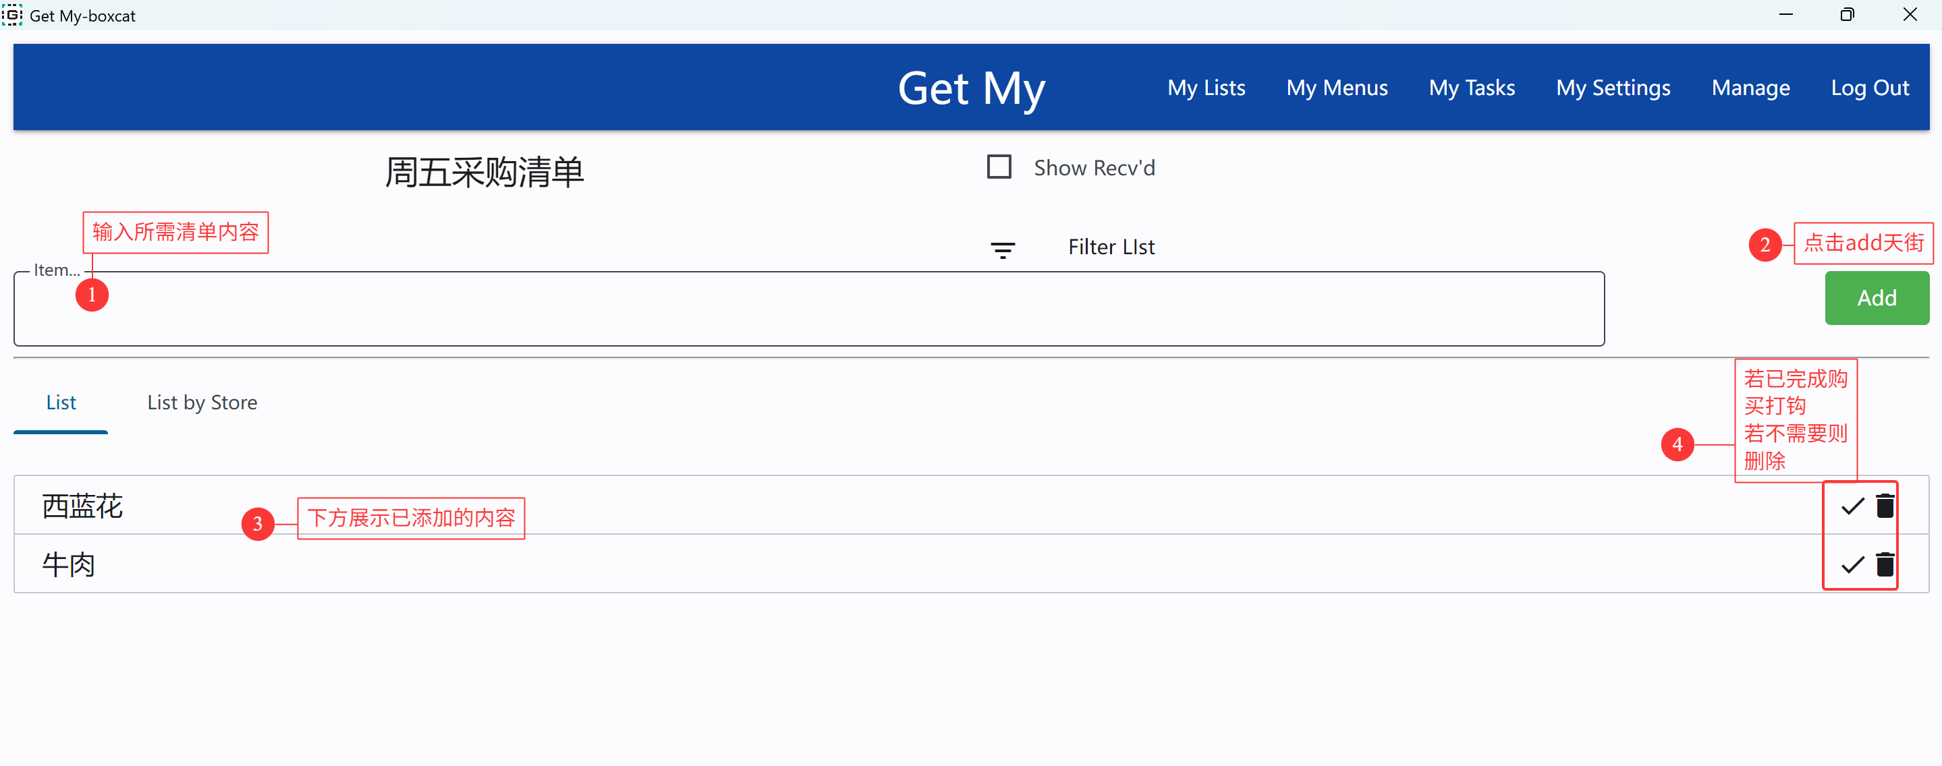Open My Settings
This screenshot has width=1942, height=766.
pos(1613,88)
